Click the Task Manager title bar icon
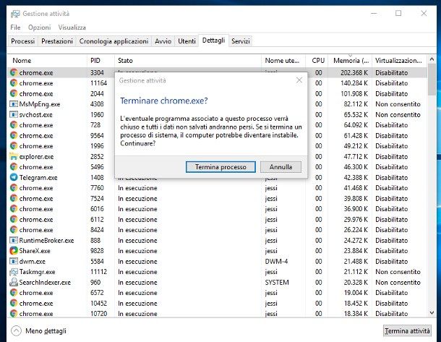Image resolution: width=441 pixels, height=342 pixels. tap(15, 14)
